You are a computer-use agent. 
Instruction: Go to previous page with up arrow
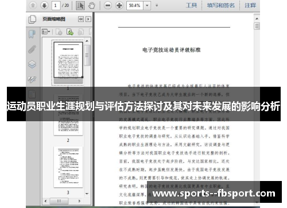tap(33, 5)
